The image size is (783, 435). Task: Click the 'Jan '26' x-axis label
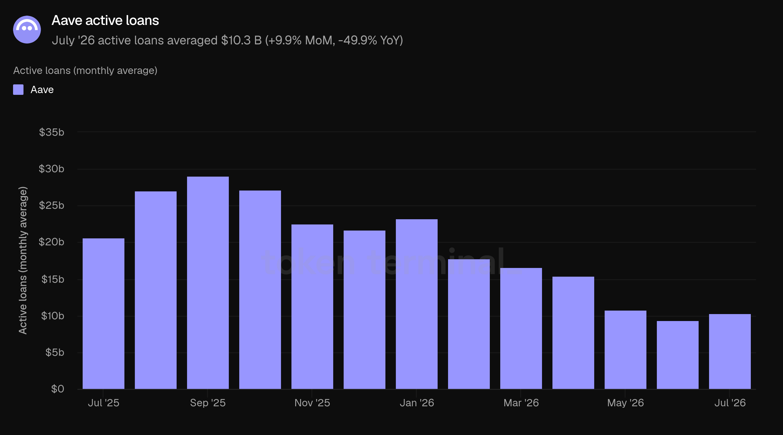pos(417,403)
